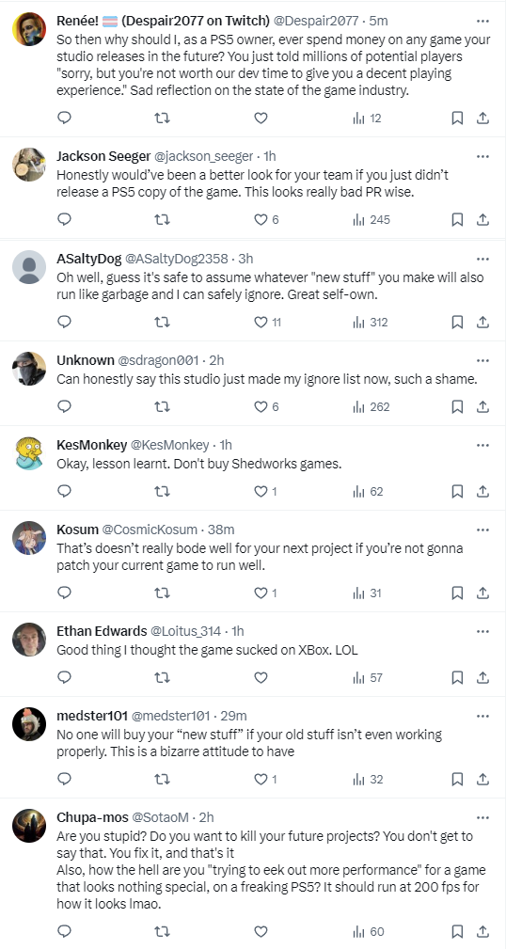Like ASaltyDog's tweet with 11 likes
Image resolution: width=506 pixels, height=949 pixels.
pyautogui.click(x=267, y=322)
